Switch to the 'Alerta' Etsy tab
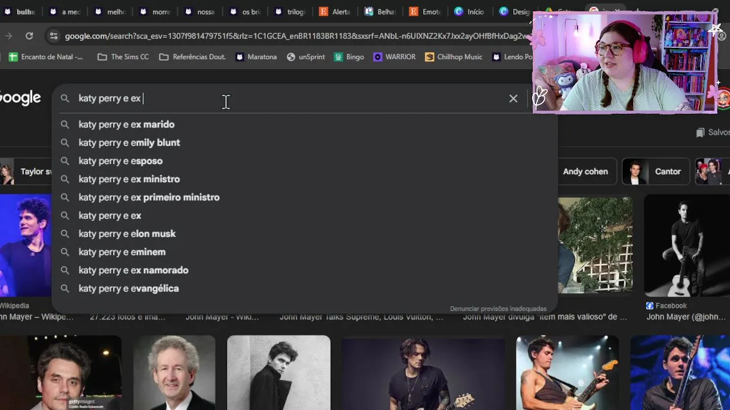Screen dimensions: 730x410 coord(334,11)
